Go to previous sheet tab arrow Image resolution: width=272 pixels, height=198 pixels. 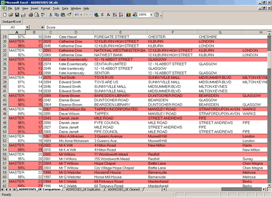pyautogui.click(x=7, y=189)
